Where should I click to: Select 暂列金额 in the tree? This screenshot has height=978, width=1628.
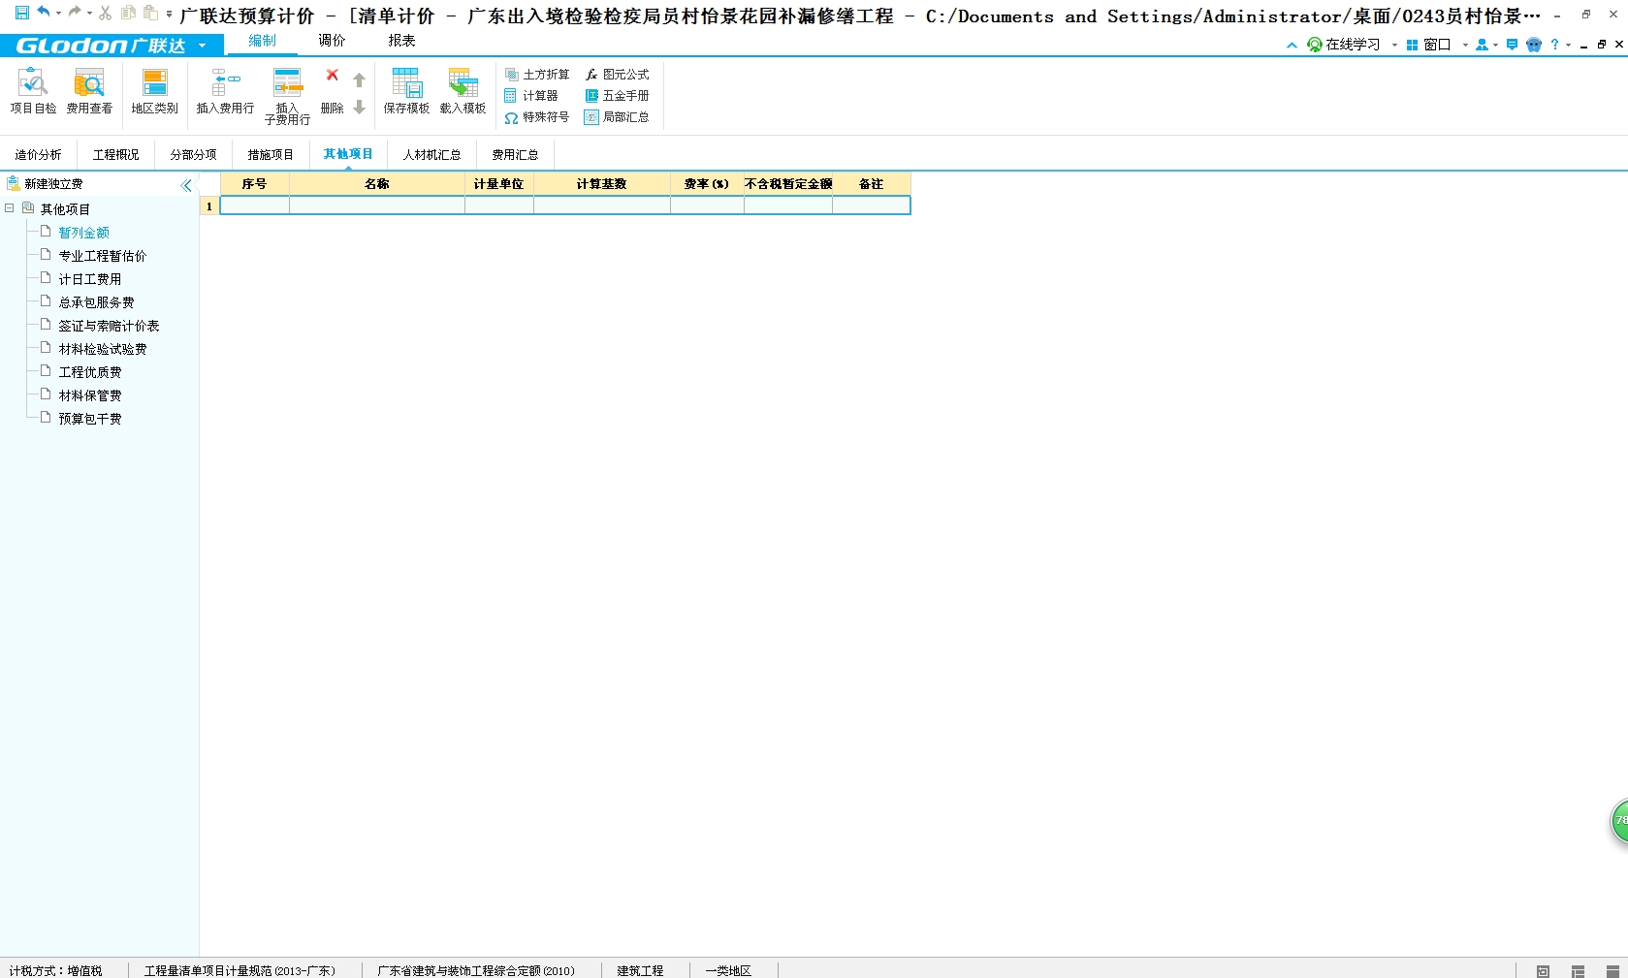(x=83, y=233)
